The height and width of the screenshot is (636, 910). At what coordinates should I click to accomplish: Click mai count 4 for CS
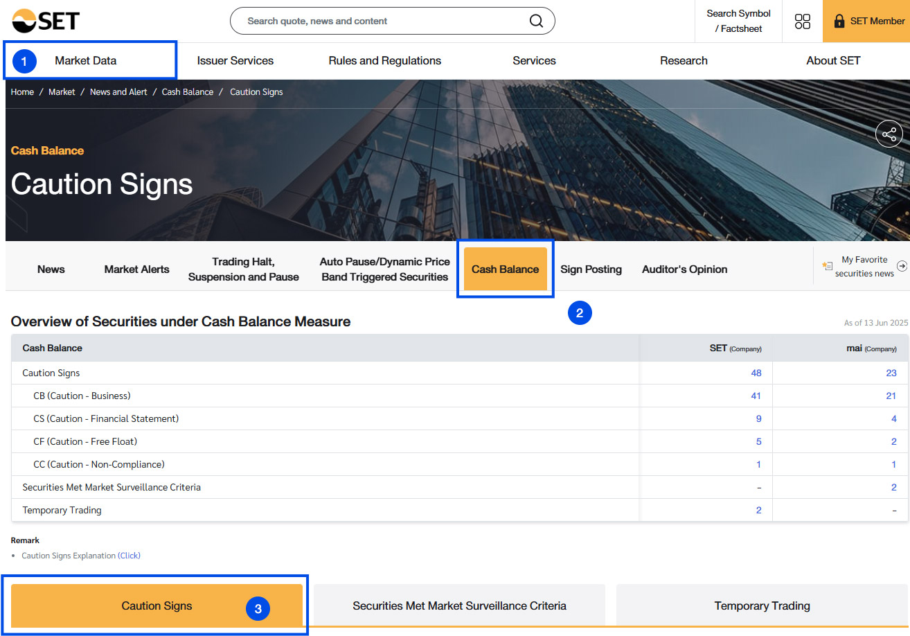(894, 418)
